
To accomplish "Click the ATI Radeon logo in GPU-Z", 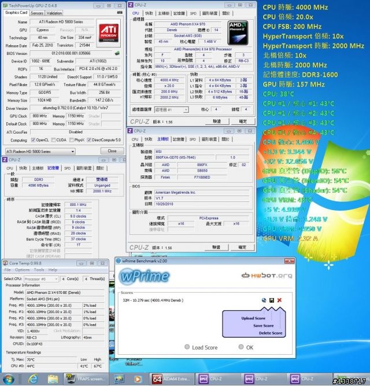I will click(109, 33).
